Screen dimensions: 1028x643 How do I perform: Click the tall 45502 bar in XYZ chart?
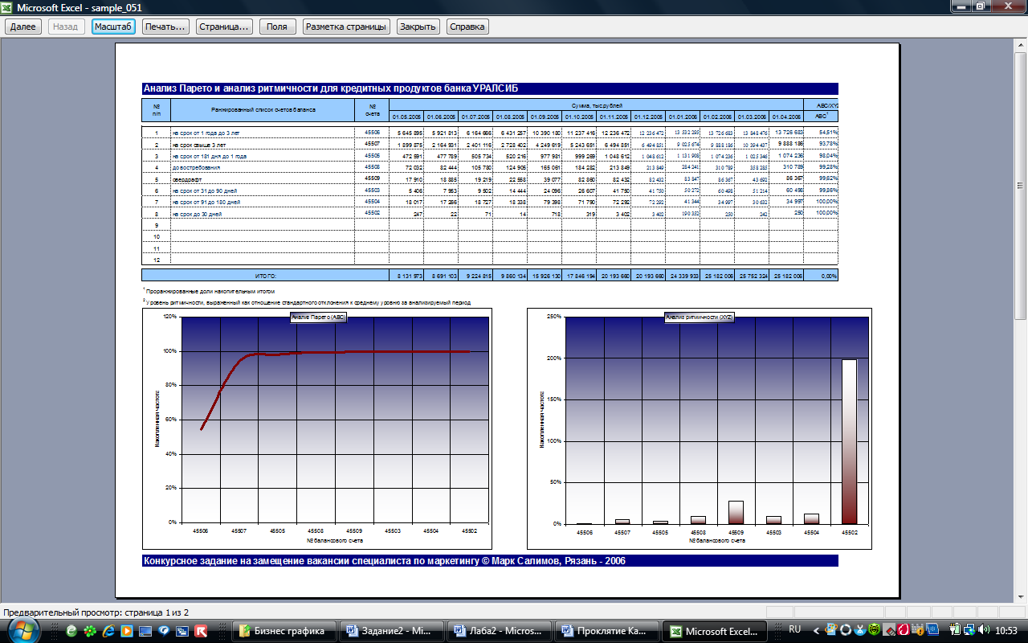(850, 441)
